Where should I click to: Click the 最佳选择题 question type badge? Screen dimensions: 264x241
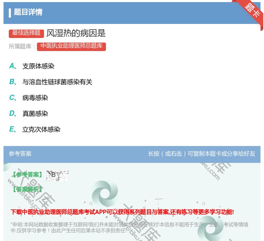coord(26,33)
